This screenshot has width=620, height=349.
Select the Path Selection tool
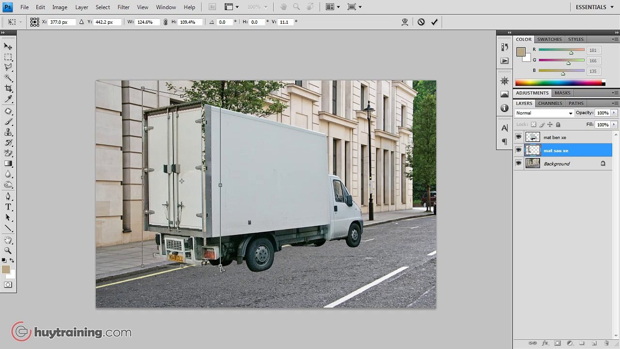pos(8,218)
